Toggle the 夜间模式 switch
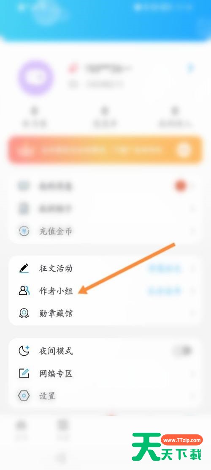The image size is (211, 470). tap(183, 351)
